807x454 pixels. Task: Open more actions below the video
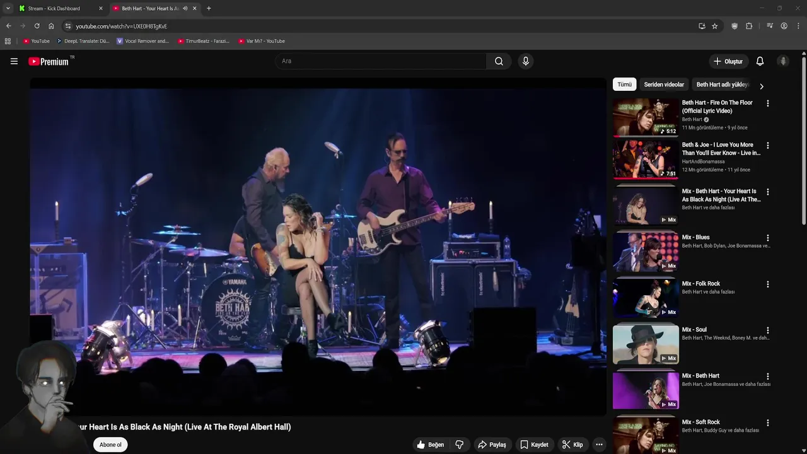pos(599,445)
